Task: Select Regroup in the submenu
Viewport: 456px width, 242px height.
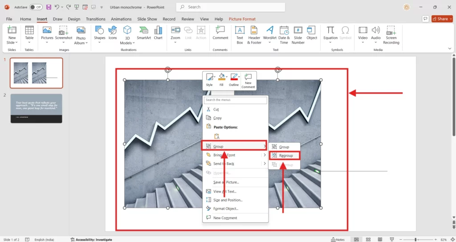Action: click(285, 156)
